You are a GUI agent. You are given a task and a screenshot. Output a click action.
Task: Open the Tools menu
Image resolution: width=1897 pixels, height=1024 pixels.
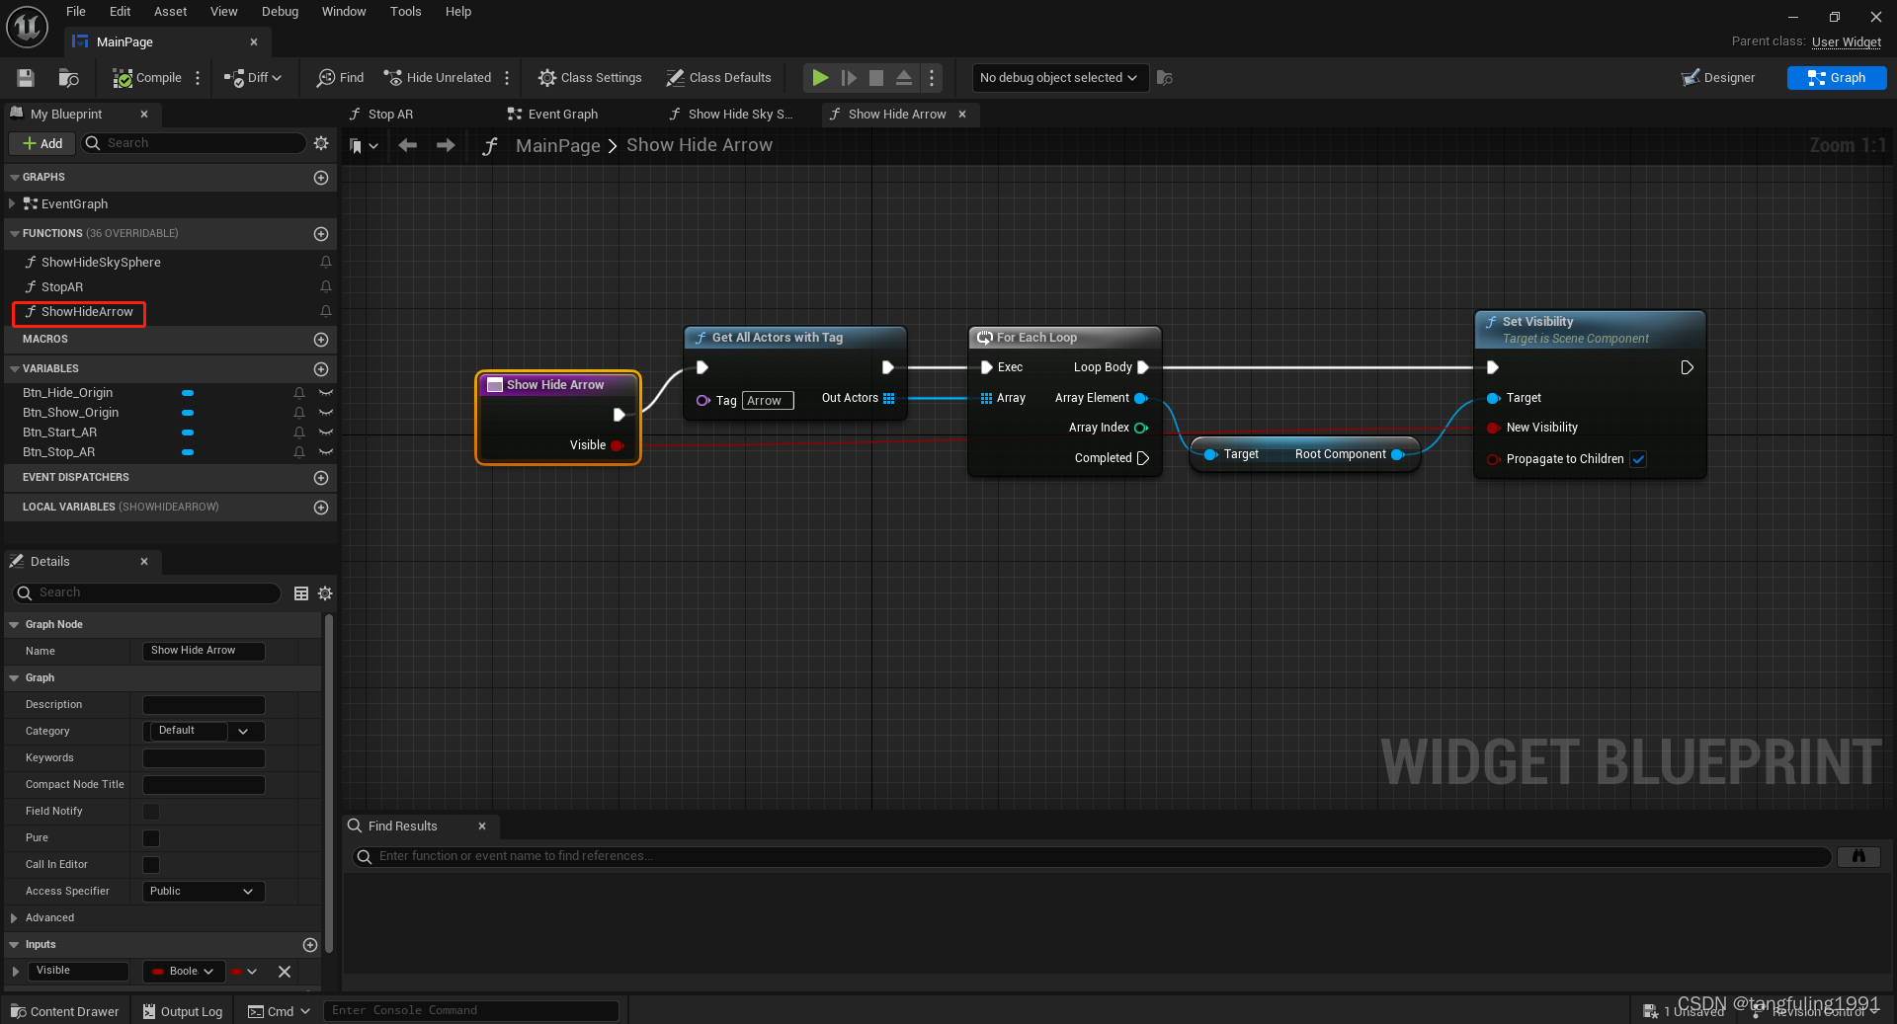(x=405, y=12)
